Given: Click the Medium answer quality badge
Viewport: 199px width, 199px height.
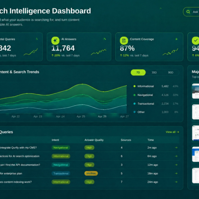Looking at the screenshot, I should coord(91,174).
